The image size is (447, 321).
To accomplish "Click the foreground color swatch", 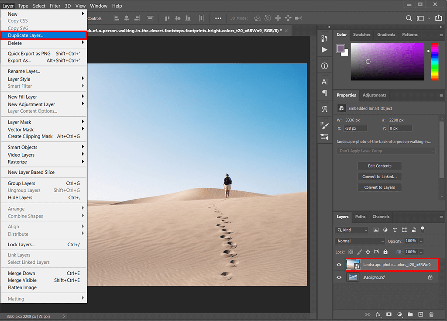I will pos(340,48).
